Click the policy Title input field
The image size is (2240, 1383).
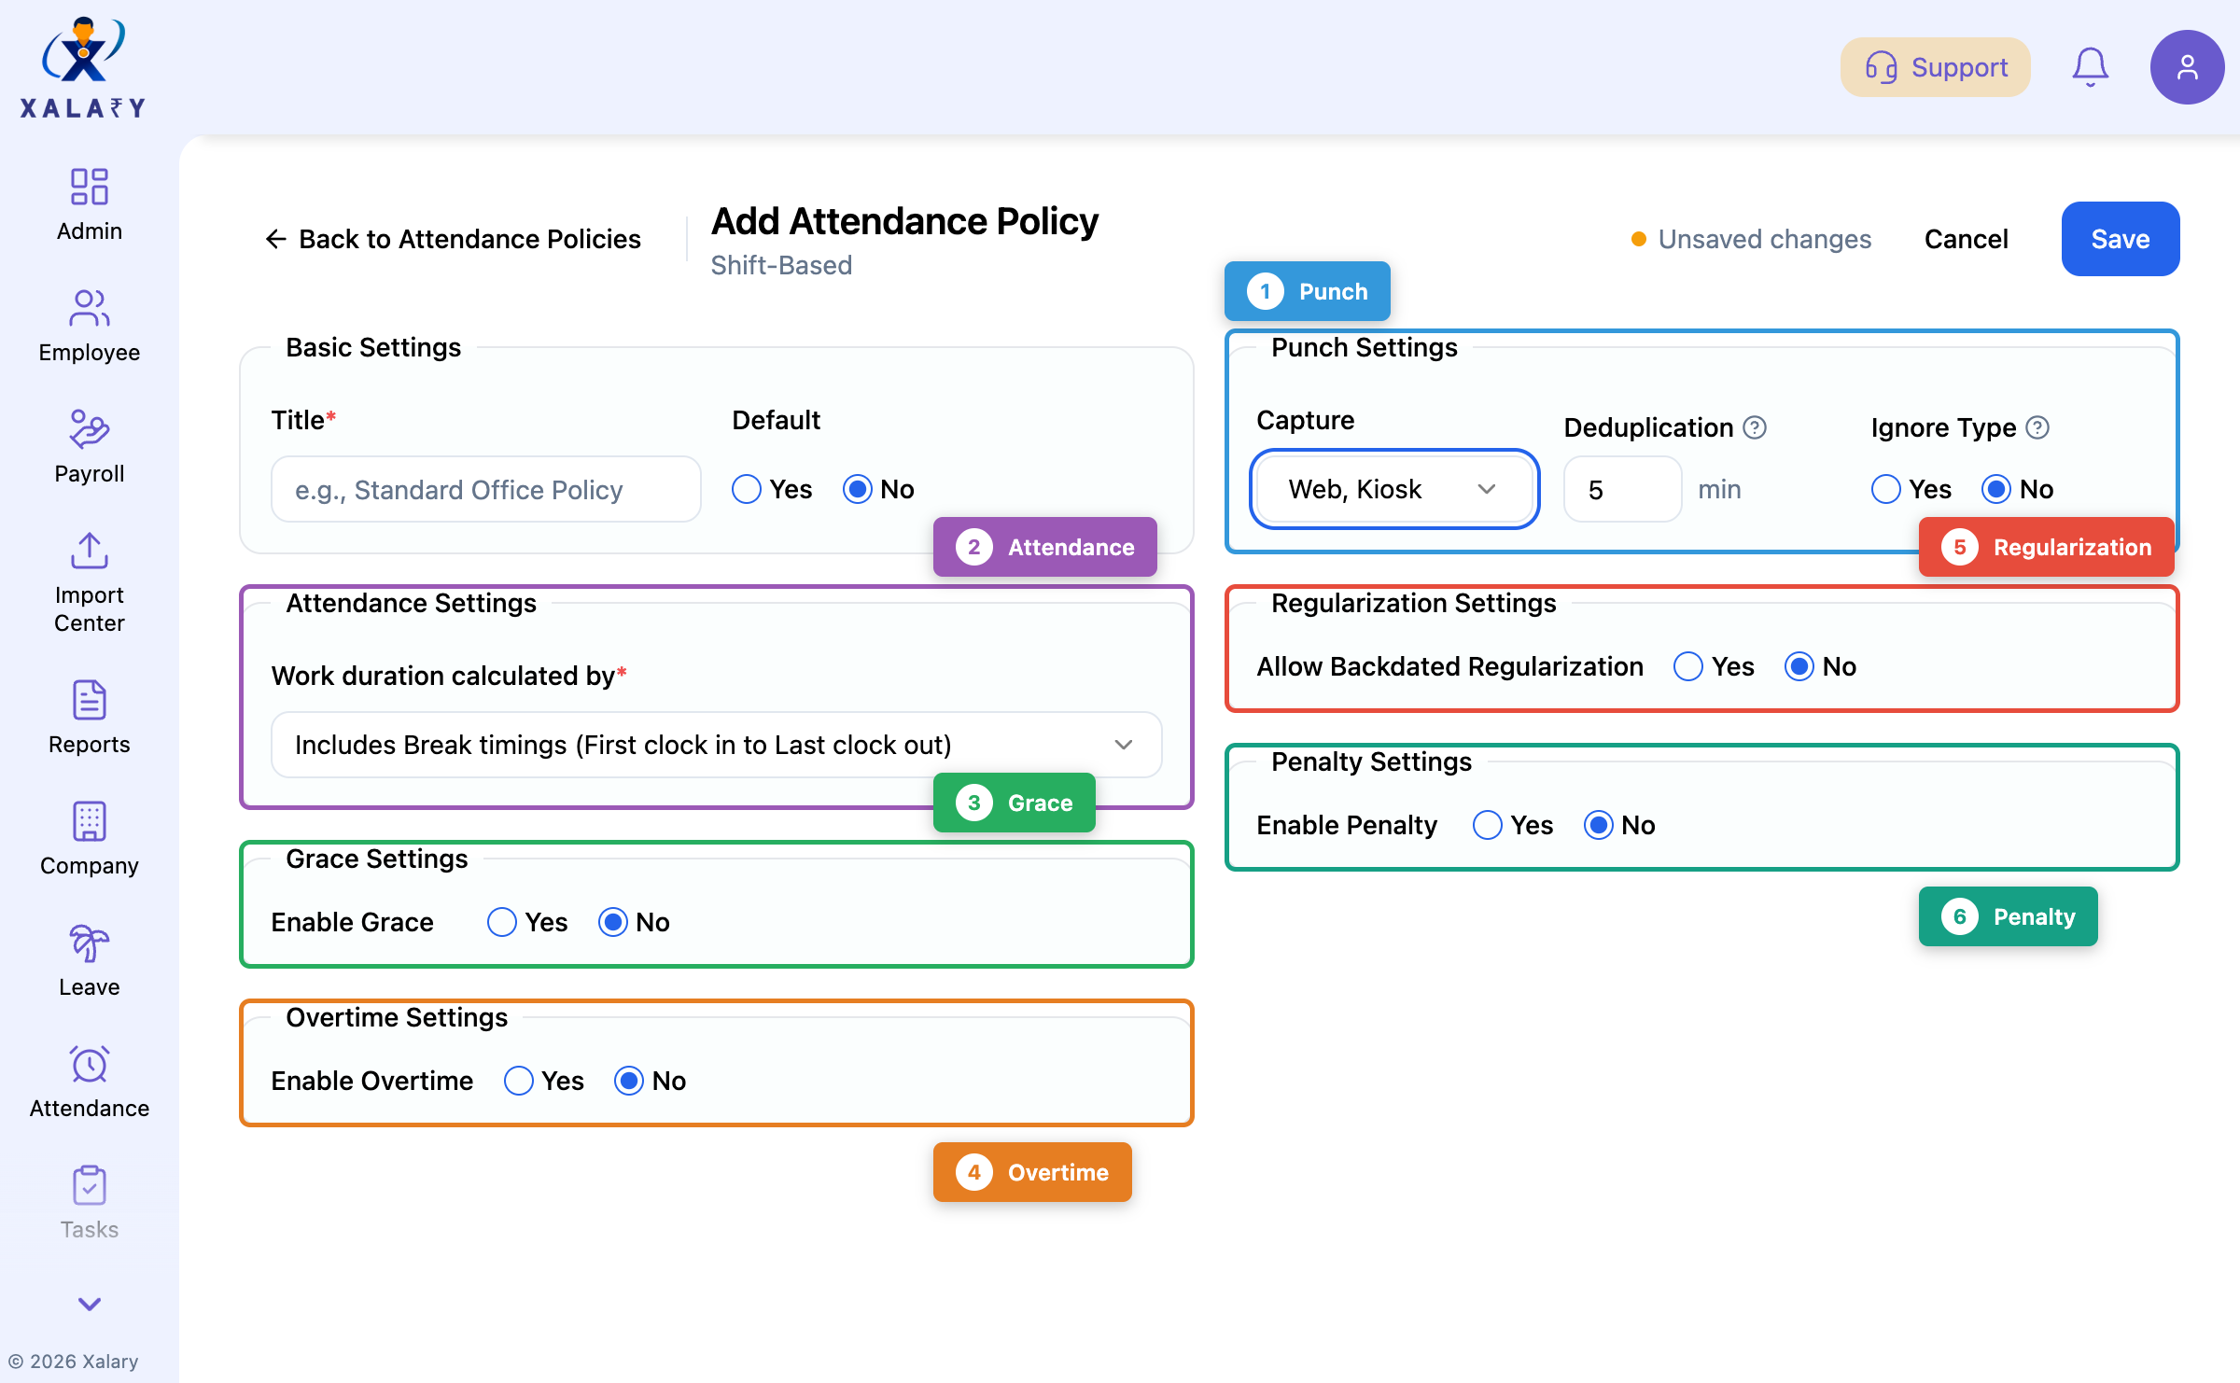[x=484, y=488]
